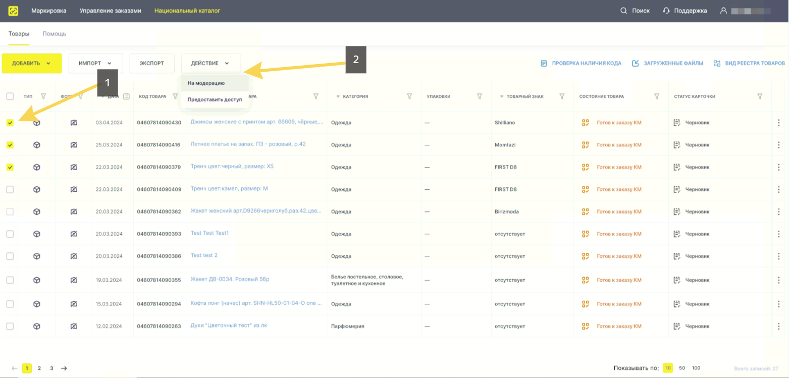Open support via headset icon

(666, 11)
